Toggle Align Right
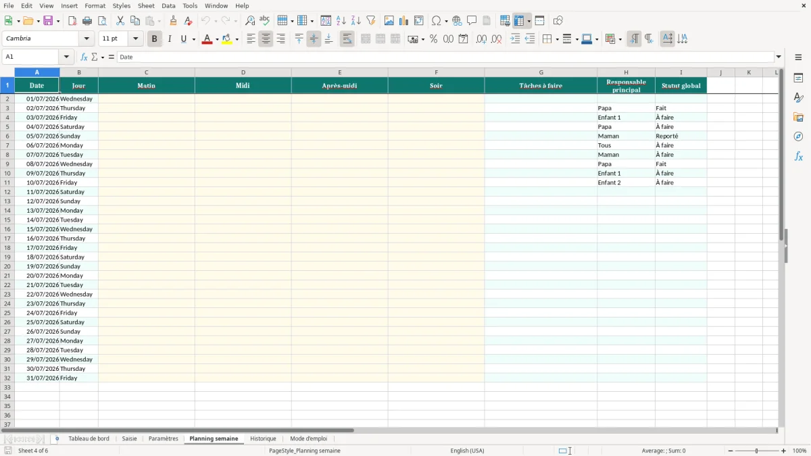This screenshot has width=811, height=456. pos(280,39)
